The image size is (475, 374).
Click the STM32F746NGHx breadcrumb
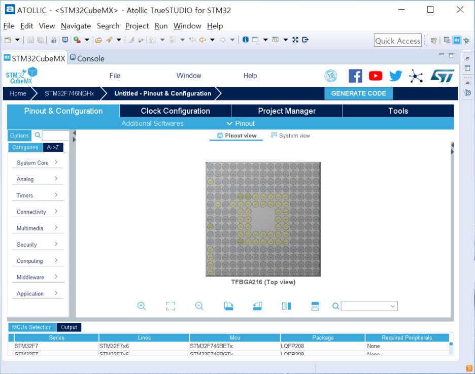coord(70,93)
